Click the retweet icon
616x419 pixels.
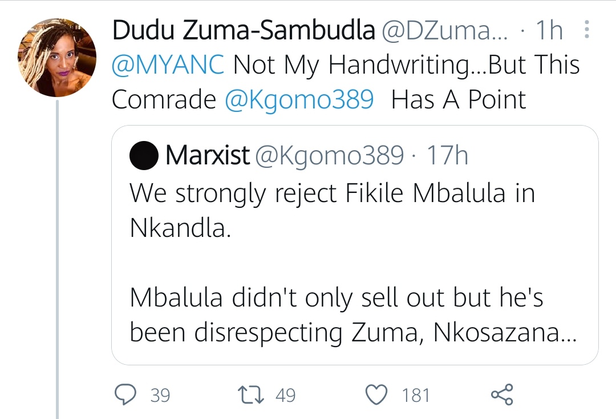coord(252,394)
